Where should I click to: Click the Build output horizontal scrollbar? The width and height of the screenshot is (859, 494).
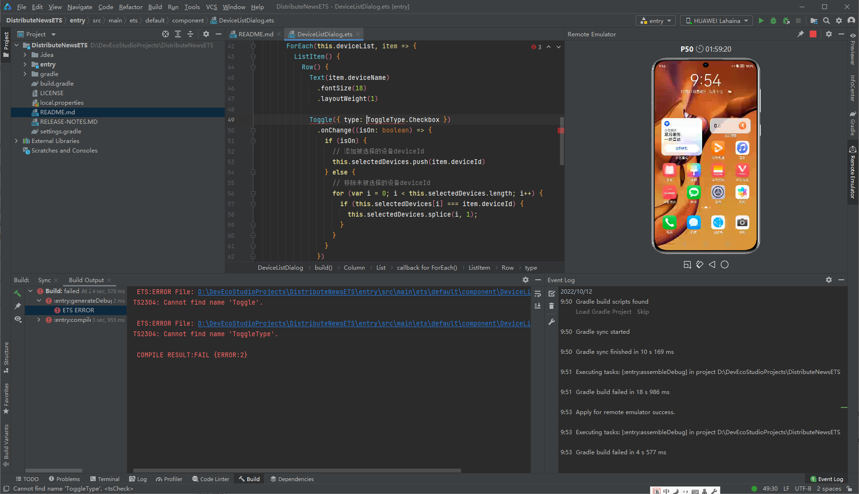point(297,471)
